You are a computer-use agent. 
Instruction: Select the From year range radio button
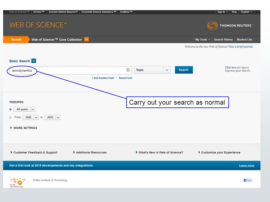tap(10, 118)
